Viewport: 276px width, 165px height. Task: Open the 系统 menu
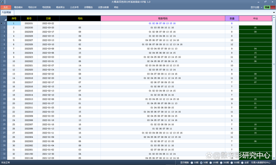[x=6, y=7]
